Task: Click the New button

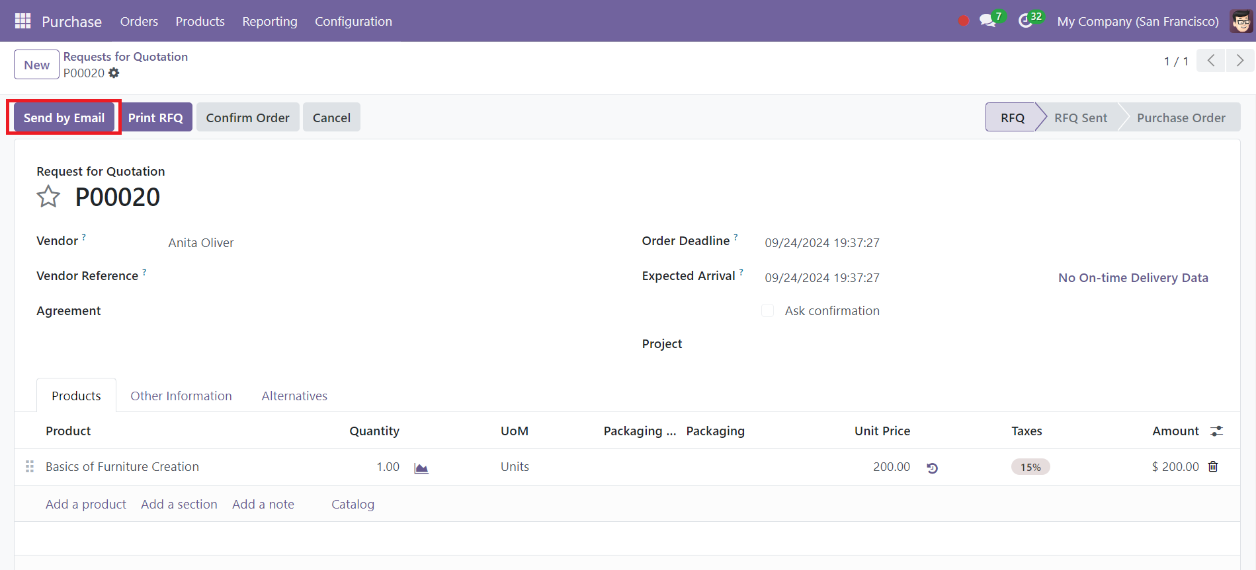Action: 37,65
